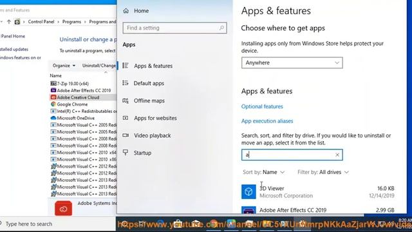The height and width of the screenshot is (232, 412).
Task: Open the Optional features link
Action: pyautogui.click(x=262, y=106)
